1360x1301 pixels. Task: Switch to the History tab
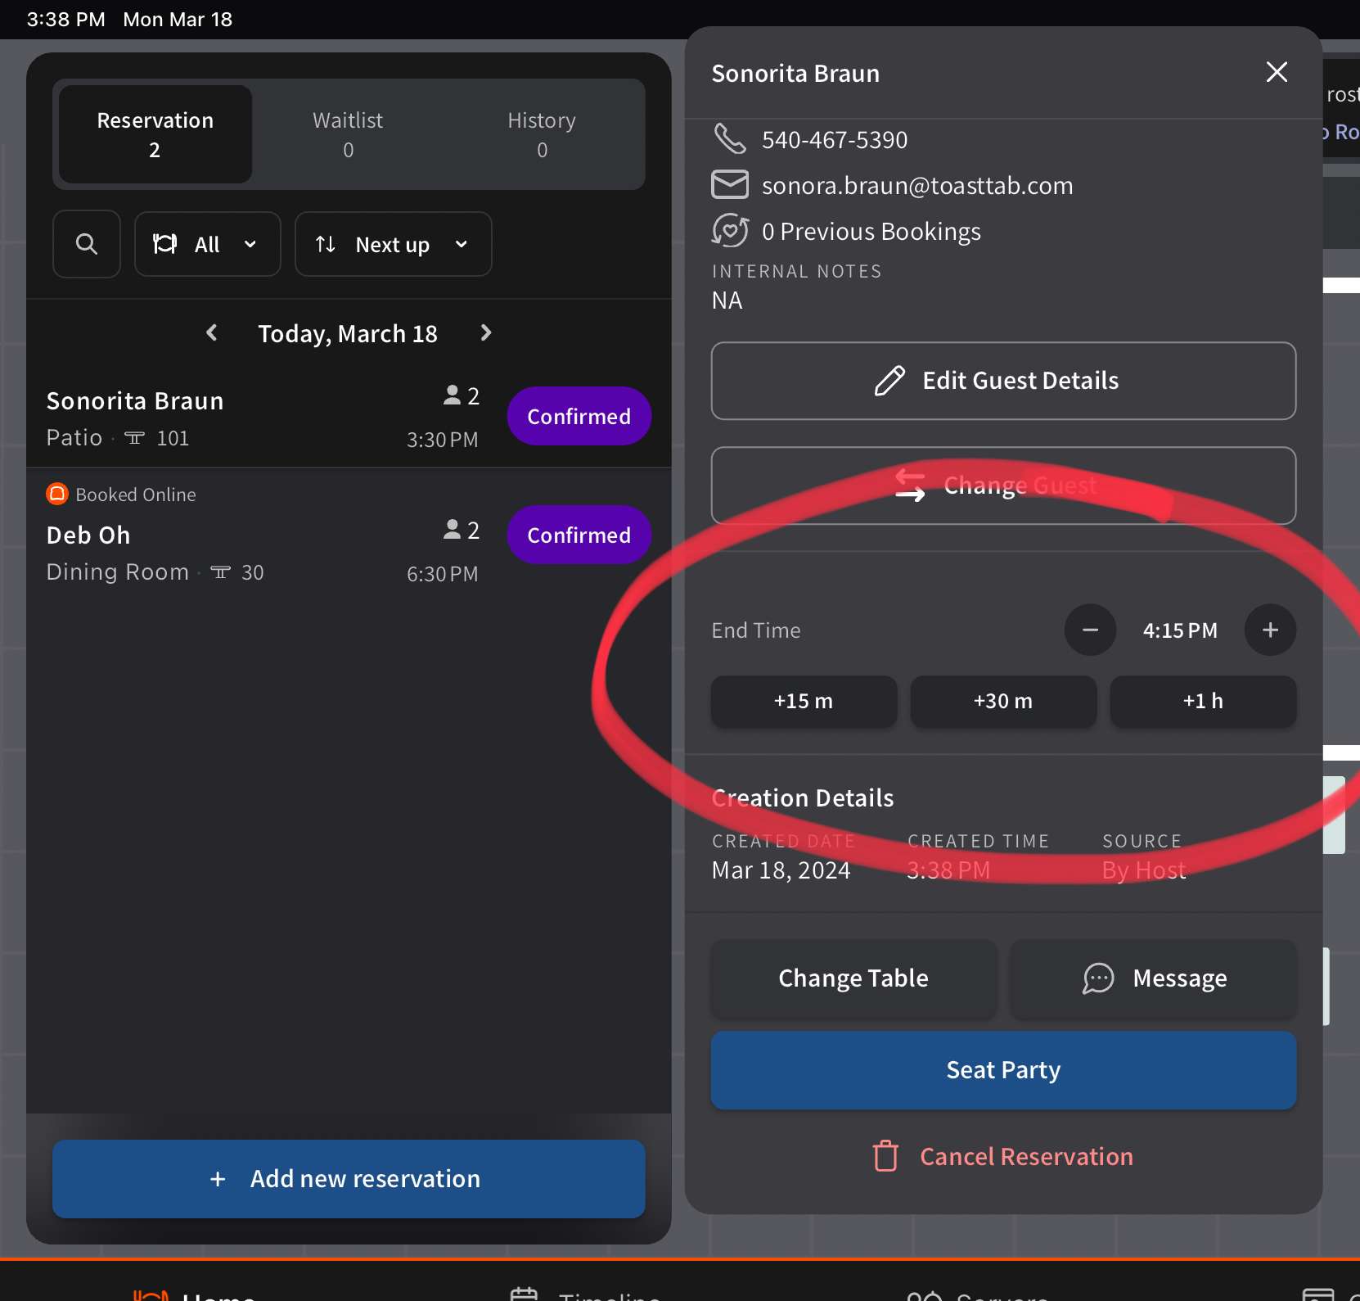pyautogui.click(x=542, y=134)
